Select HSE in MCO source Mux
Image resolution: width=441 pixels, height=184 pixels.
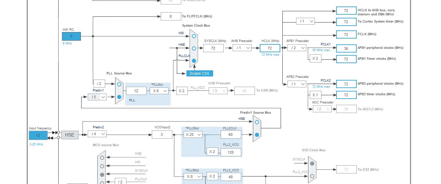[x=102, y=158]
